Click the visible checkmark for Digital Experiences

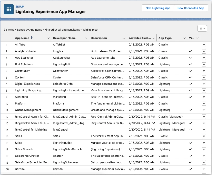coord(190,84)
